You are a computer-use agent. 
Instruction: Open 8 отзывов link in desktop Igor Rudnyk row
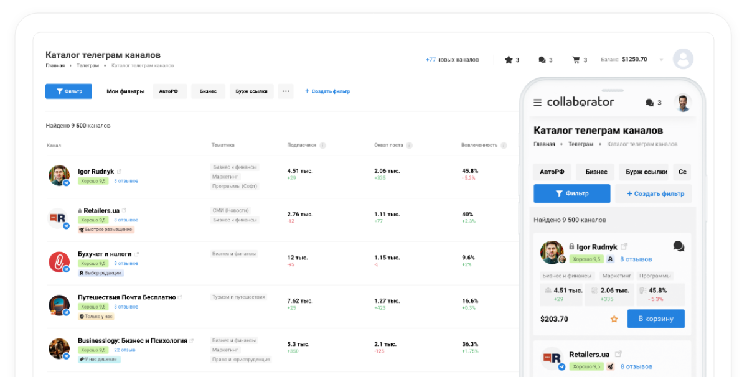pyautogui.click(x=126, y=181)
